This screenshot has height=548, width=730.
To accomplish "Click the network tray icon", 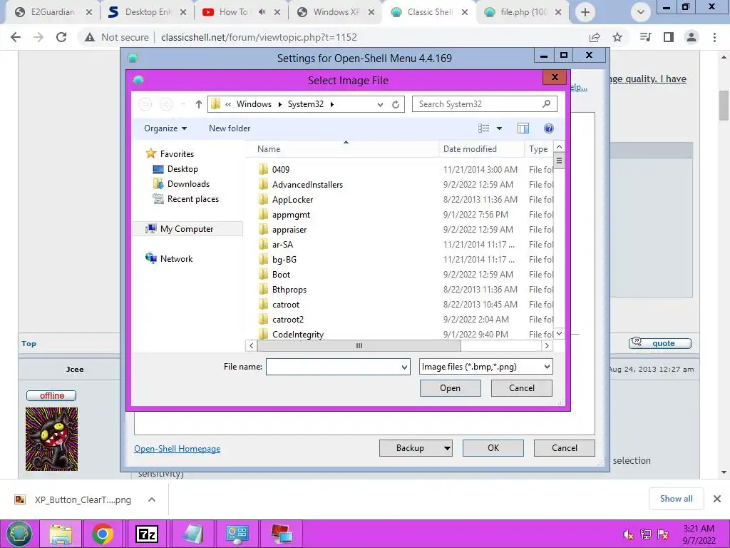I will [646, 534].
